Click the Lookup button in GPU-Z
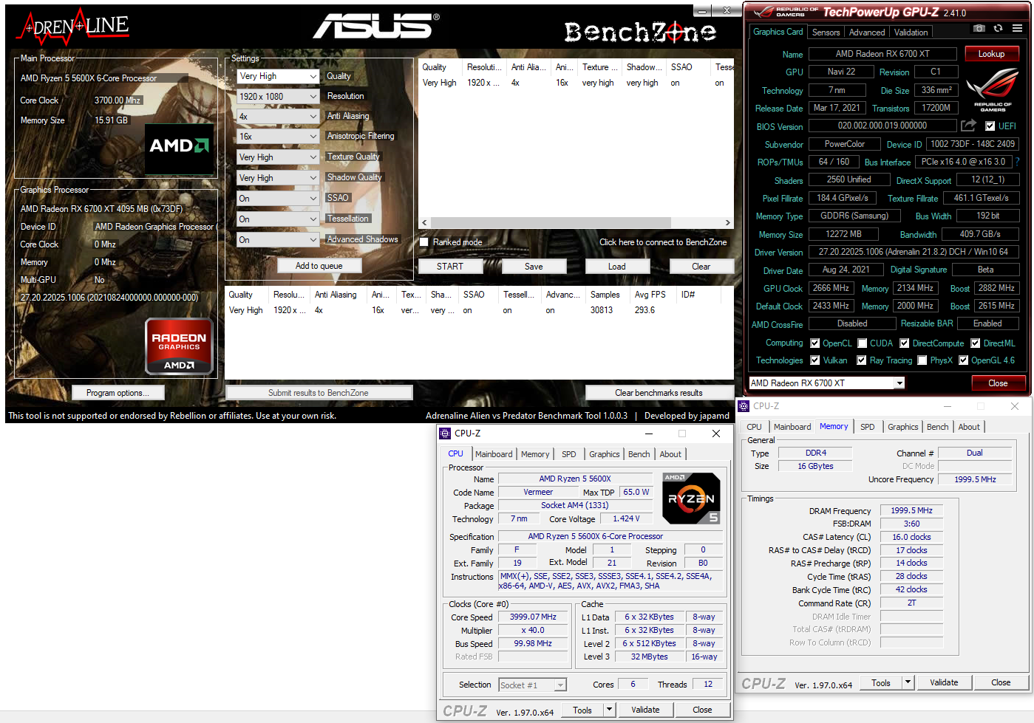Screen dimensions: 1034x723 992,54
